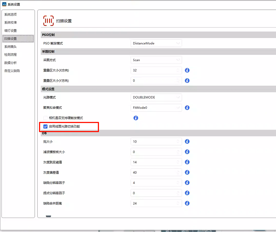This screenshot has width=276, height=232.
Task: Enable 相机是否支持硬触发模式 checkbox
Action: 46,118
